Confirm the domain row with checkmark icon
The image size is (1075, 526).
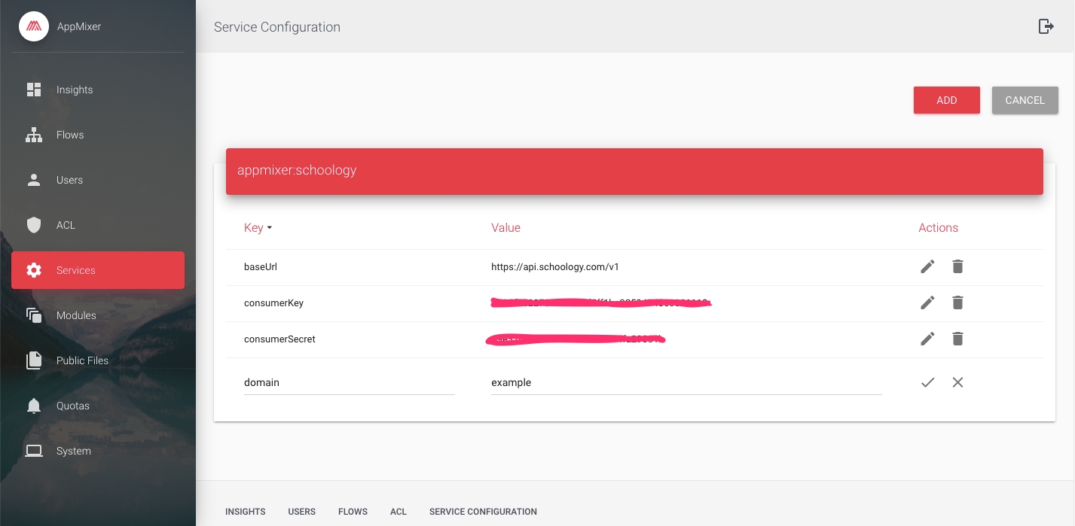tap(927, 382)
